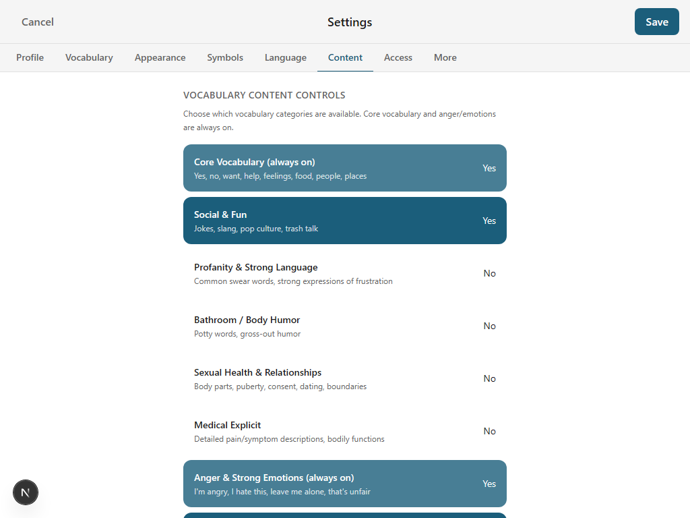Viewport: 690px width, 518px height.
Task: Switch to the Profile tab
Action: pyautogui.click(x=30, y=57)
